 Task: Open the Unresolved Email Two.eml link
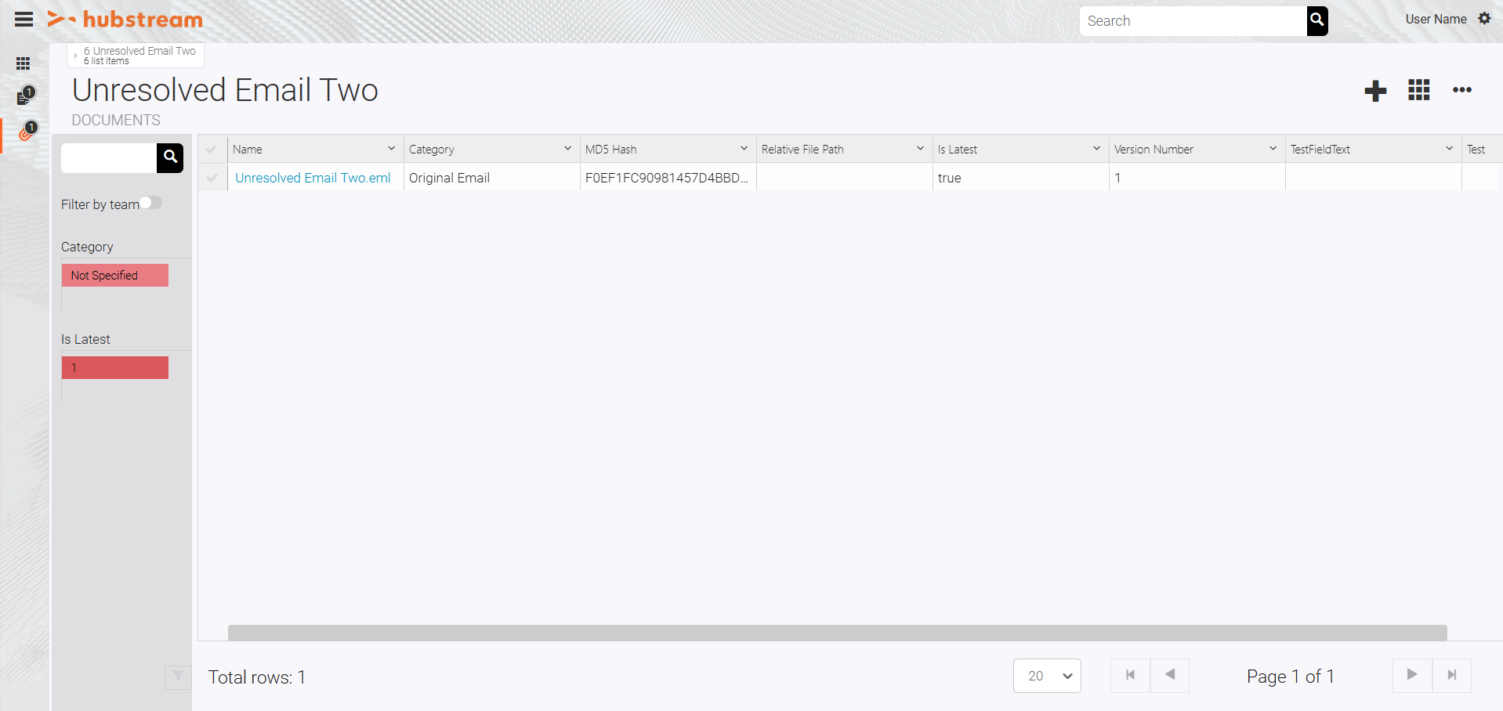click(313, 178)
